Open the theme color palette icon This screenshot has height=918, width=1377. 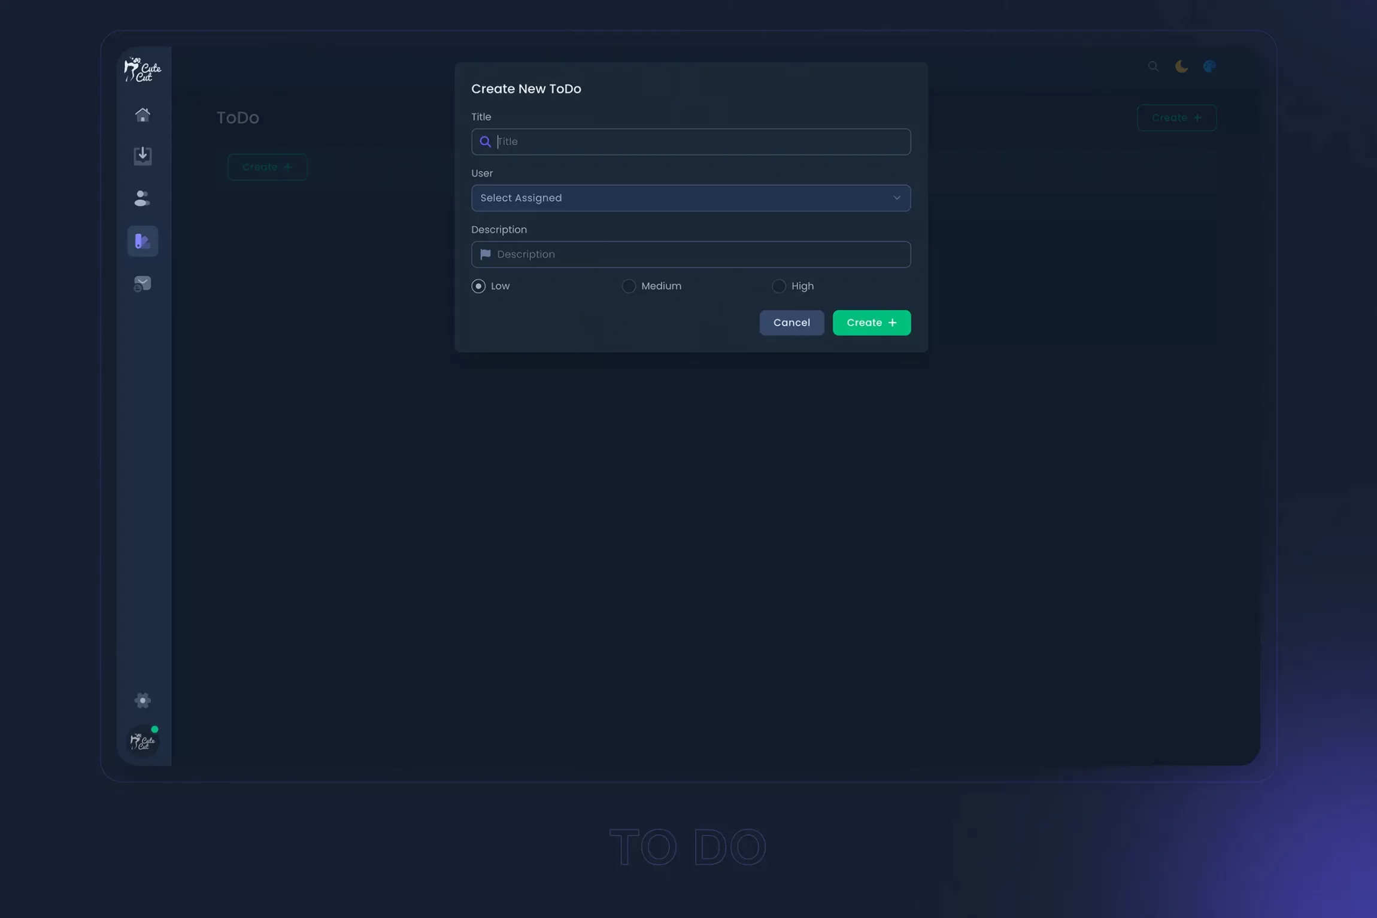[1209, 66]
